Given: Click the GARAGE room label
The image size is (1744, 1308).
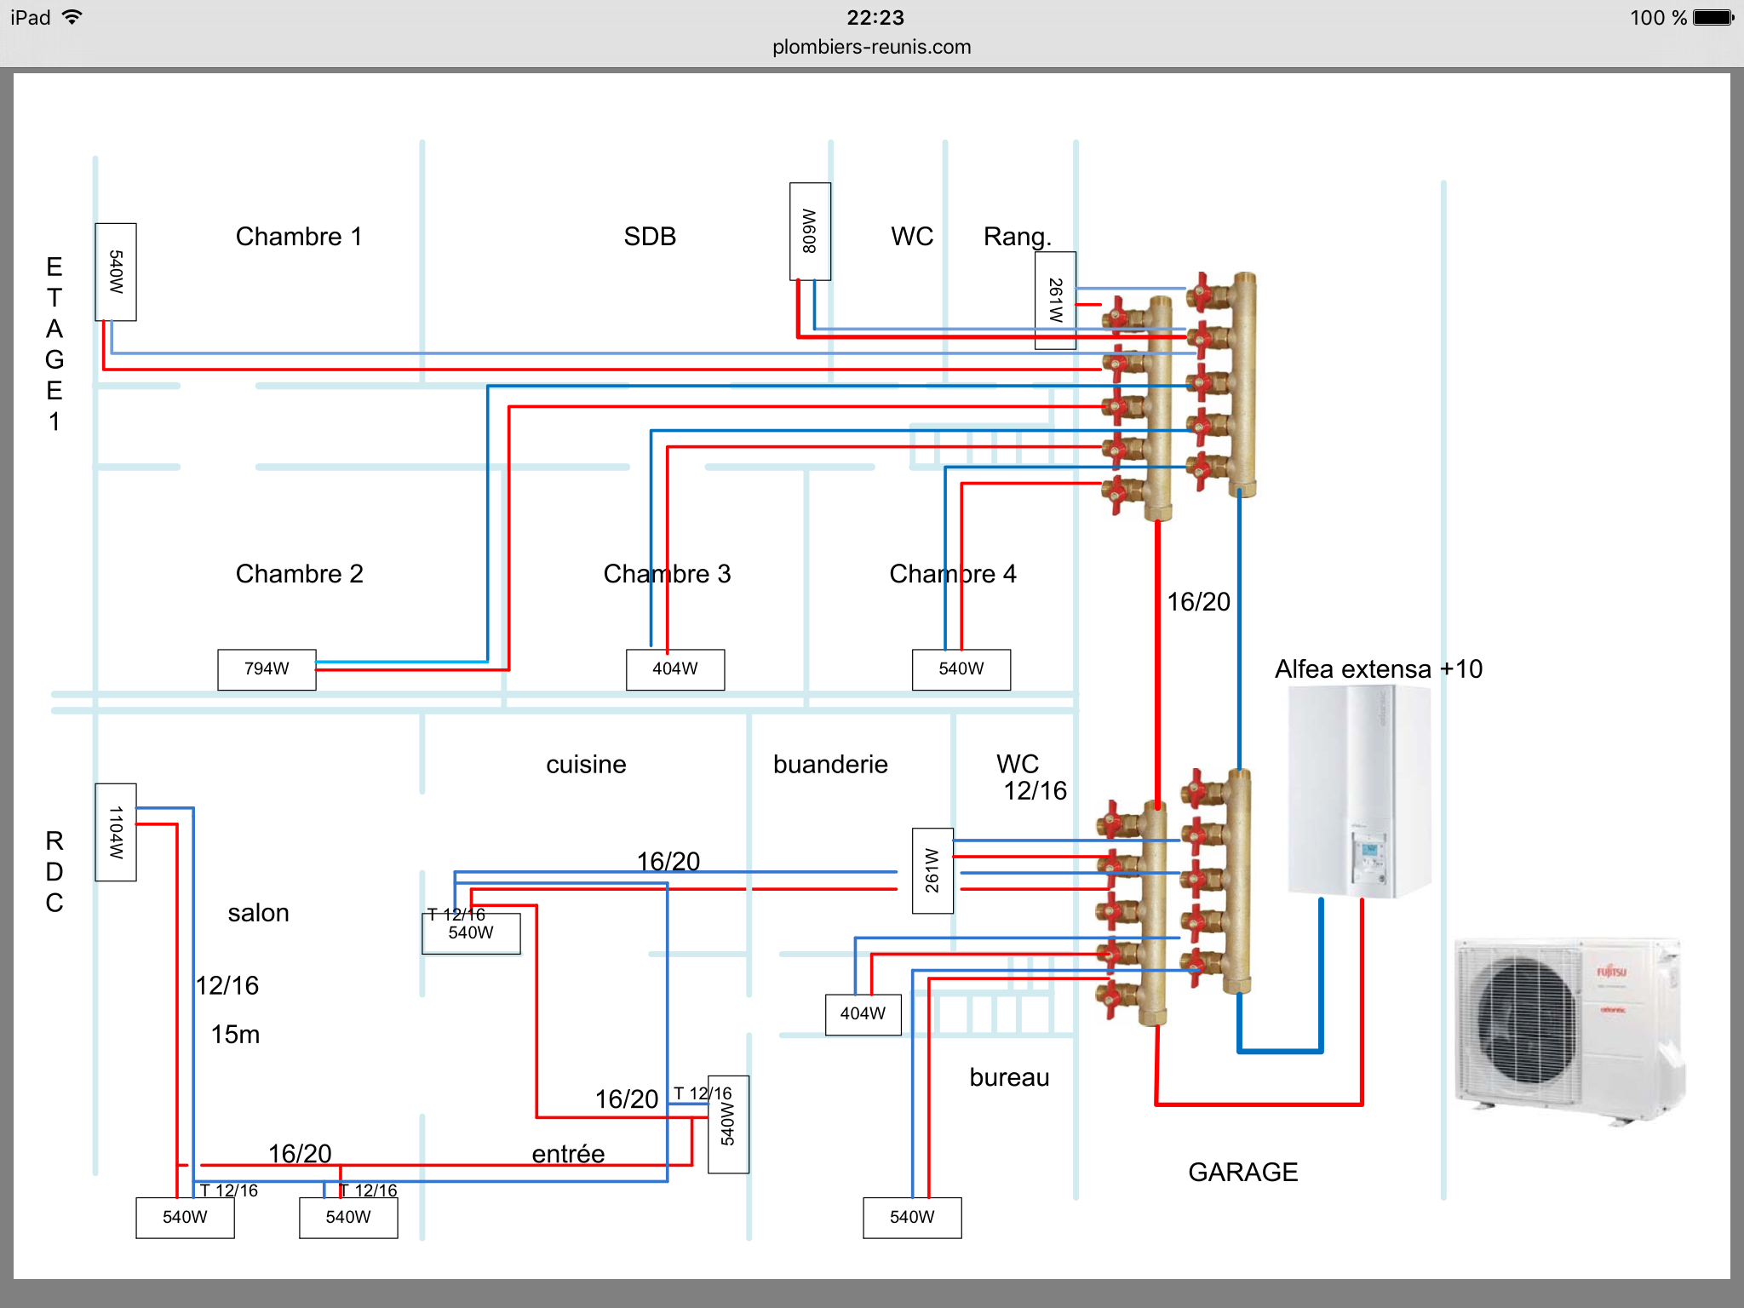Looking at the screenshot, I should [x=1242, y=1173].
